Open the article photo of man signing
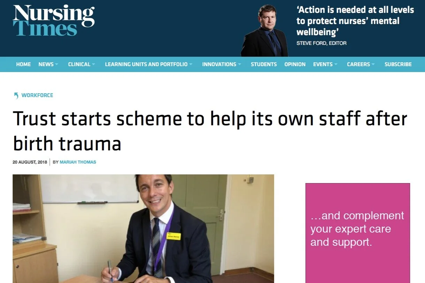425x283 pixels. (x=143, y=229)
